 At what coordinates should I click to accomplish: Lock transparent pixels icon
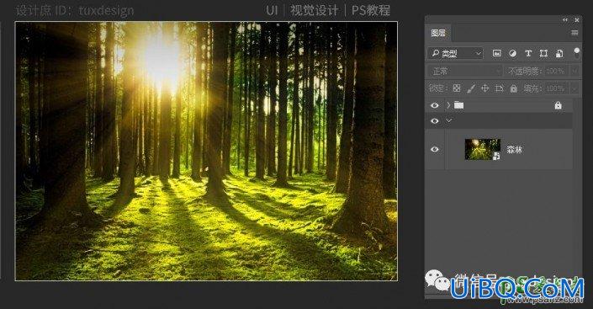coord(457,88)
